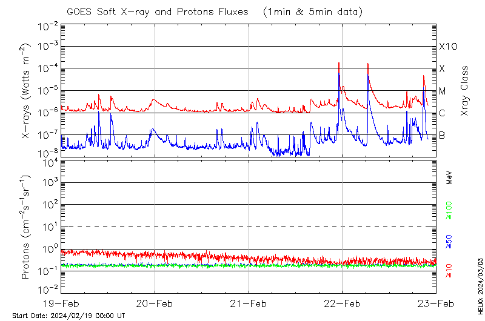Select the red ≥10 MeV legend label
The height and width of the screenshot is (321, 485).
click(450, 271)
